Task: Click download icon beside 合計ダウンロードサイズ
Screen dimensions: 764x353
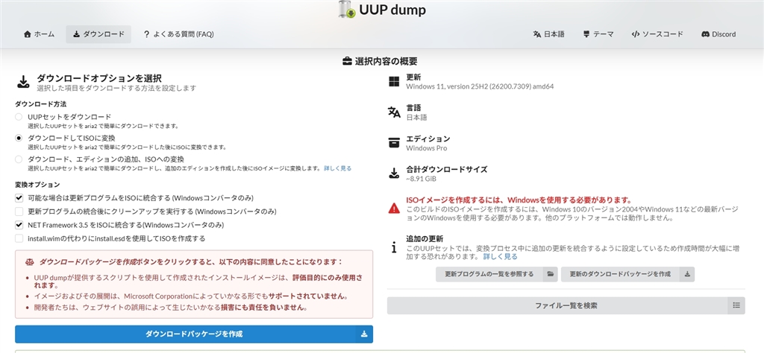Action: [394, 174]
